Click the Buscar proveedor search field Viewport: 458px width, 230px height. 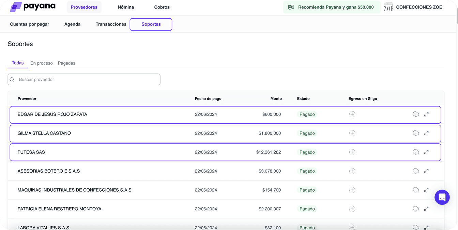coord(84,79)
